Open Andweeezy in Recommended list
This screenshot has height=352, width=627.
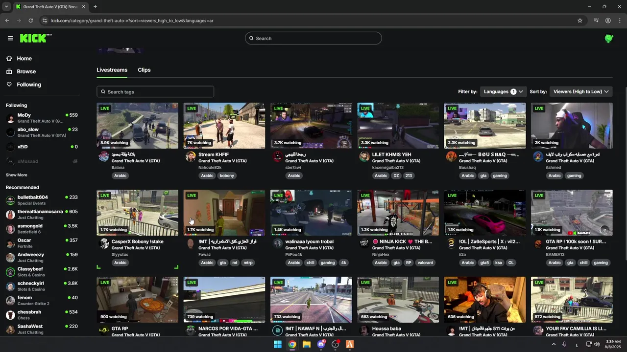[42, 257]
